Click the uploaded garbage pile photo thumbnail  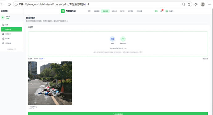pos(50,83)
